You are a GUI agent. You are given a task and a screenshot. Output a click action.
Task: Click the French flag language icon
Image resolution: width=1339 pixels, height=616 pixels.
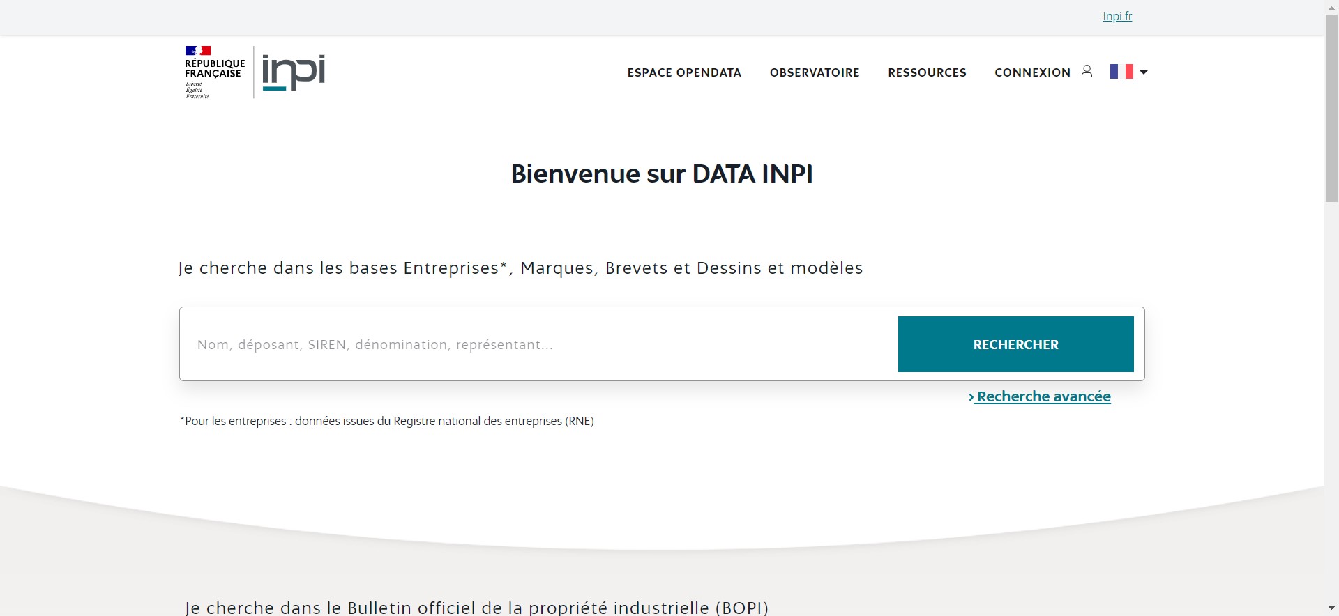coord(1121,72)
